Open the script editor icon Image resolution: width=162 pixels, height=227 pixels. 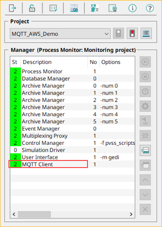[53, 8]
